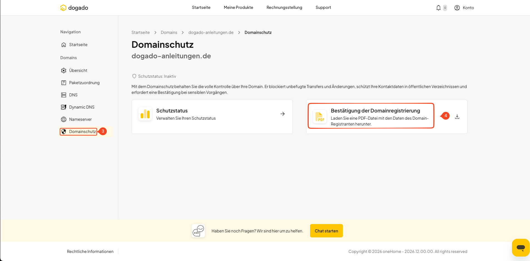
Task: Click the Übersicht gear icon
Action: 64,71
